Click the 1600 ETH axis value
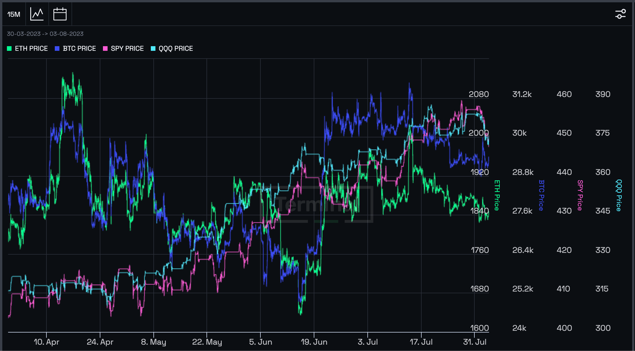Screen dimensions: 635x351 [480, 328]
